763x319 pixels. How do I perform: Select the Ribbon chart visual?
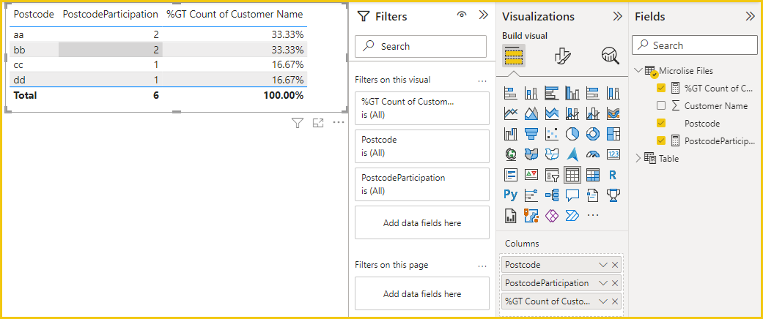tap(613, 113)
